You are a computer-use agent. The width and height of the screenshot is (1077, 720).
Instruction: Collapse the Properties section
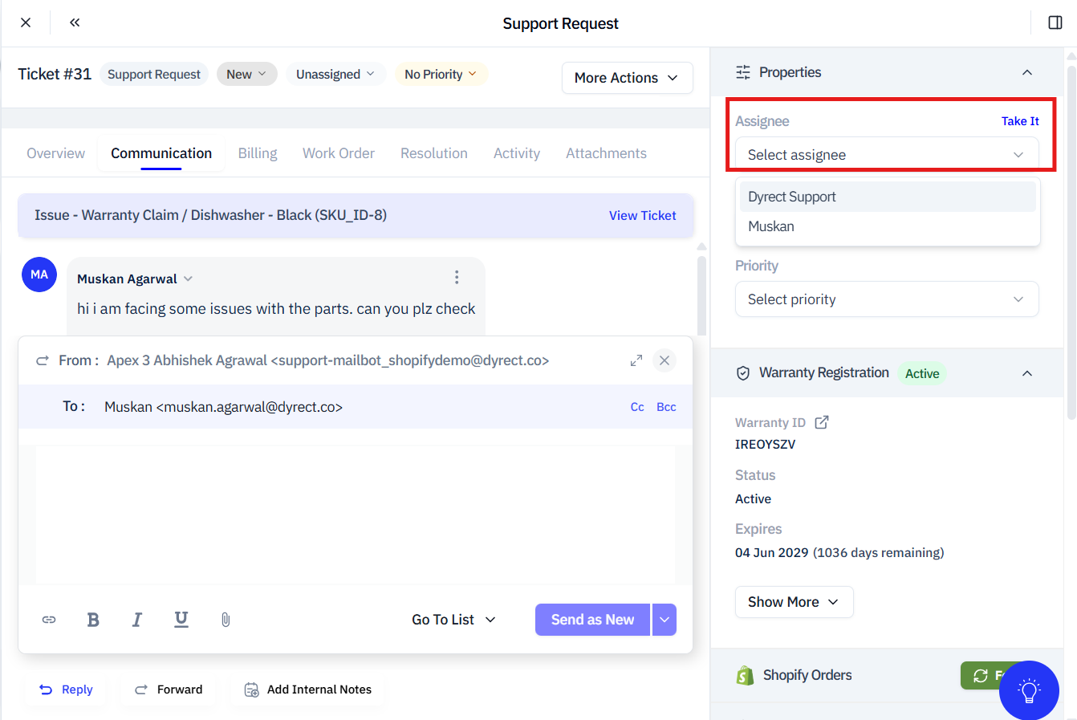tap(1027, 72)
